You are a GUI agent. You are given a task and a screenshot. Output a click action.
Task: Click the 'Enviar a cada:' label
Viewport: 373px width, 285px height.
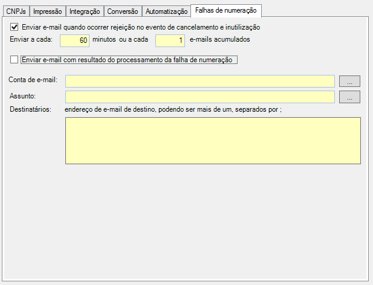tap(31, 40)
